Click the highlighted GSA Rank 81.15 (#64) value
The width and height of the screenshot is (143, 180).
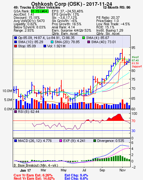click(40, 11)
